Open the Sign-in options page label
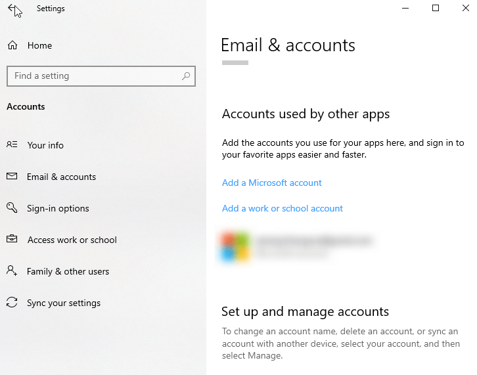Screen dimensions: 477x375 58,208
